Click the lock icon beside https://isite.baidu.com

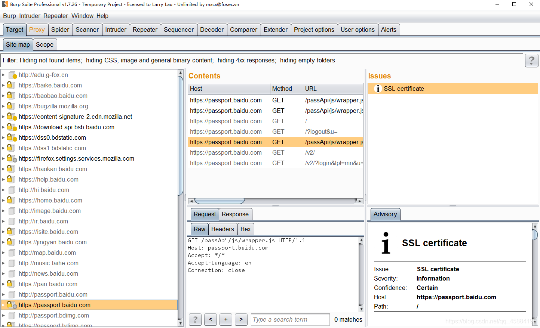11,232
